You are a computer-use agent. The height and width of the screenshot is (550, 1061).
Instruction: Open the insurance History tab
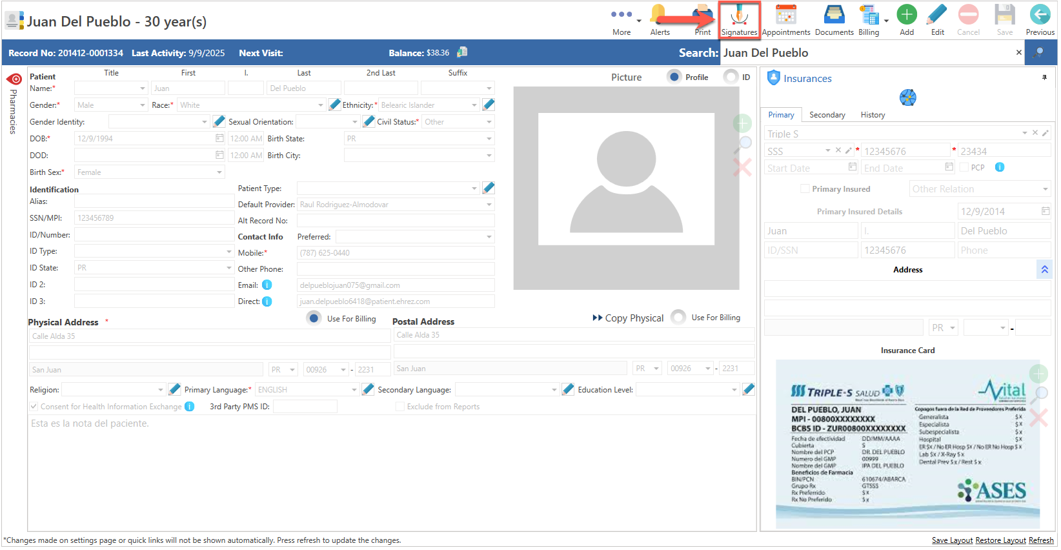(873, 115)
